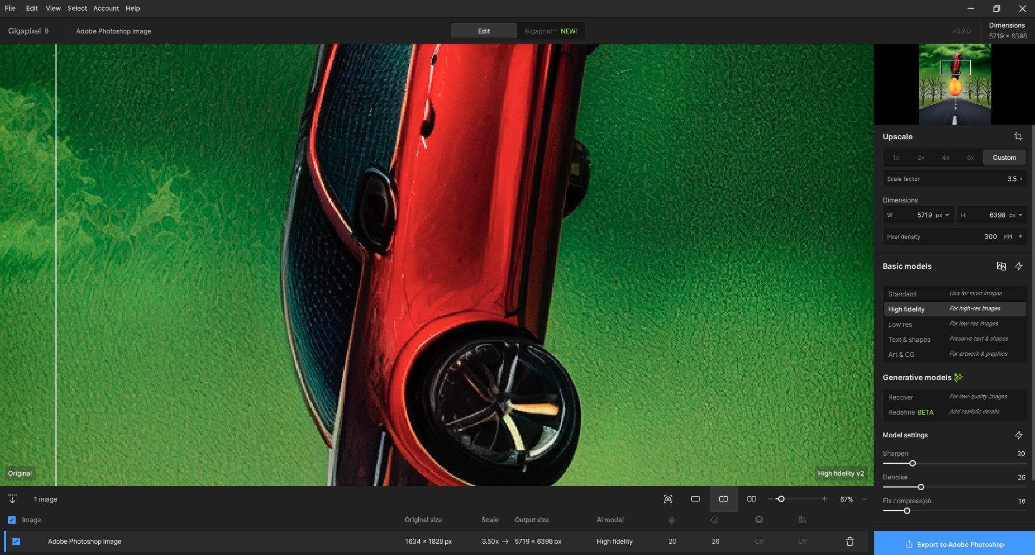This screenshot has height=555, width=1035.
Task: Expand the zoom percentage dropdown
Action: 864,499
